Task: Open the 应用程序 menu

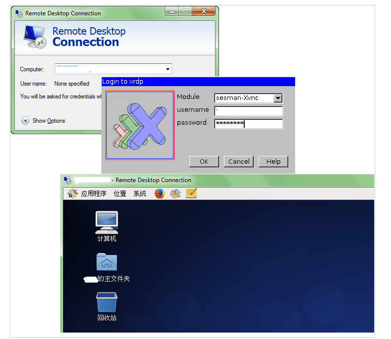Action: [93, 194]
